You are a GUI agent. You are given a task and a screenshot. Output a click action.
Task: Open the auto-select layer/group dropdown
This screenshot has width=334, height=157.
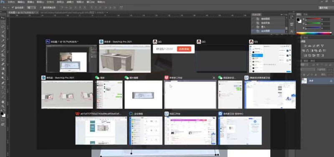click(32, 8)
